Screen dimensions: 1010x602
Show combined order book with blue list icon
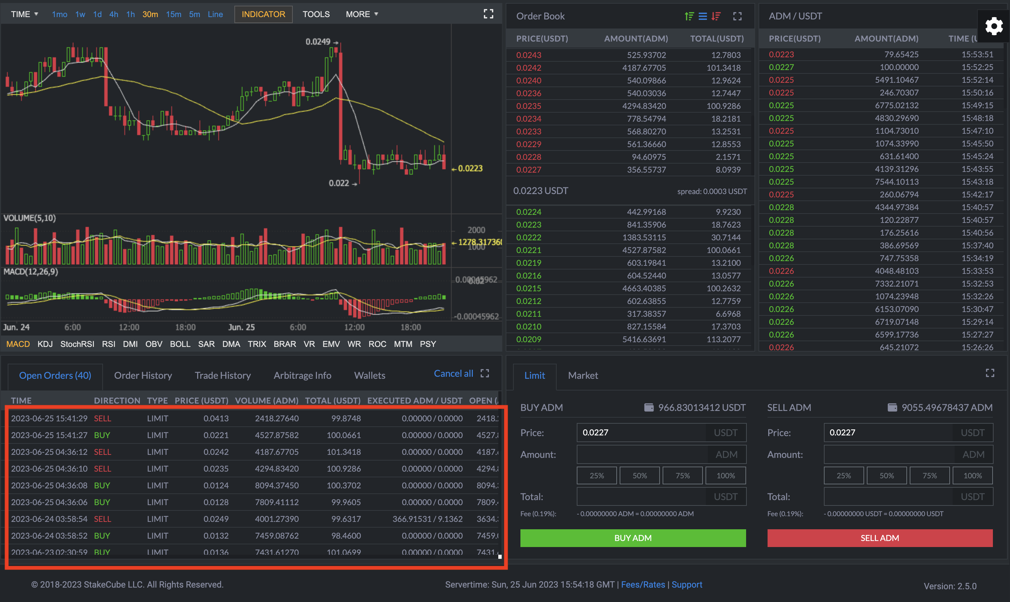[703, 16]
